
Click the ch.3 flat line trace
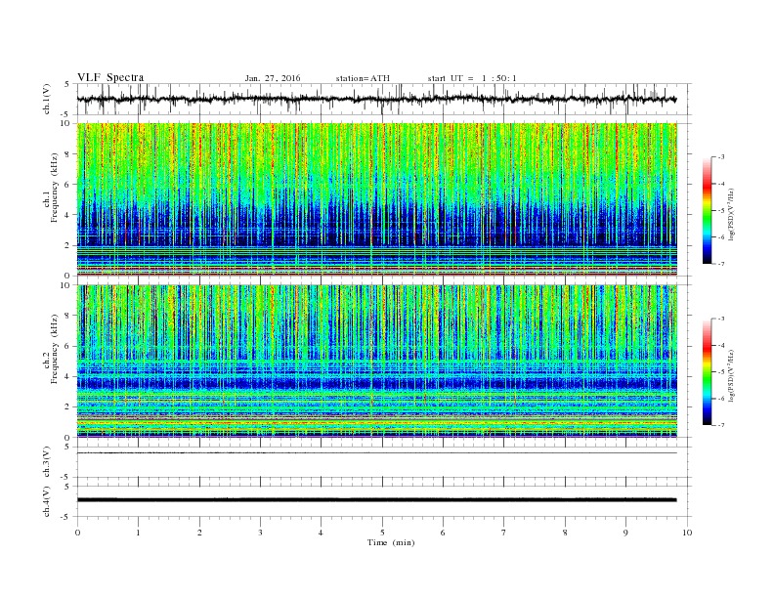tap(376, 453)
